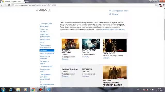Select the highlighted Фильмы category
Image resolution: width=165 pixels, height=92 pixels.
click(x=47, y=50)
